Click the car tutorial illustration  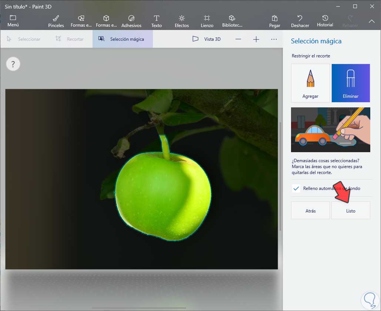[330, 130]
